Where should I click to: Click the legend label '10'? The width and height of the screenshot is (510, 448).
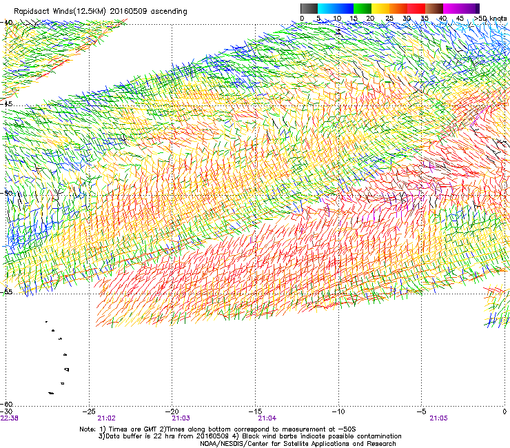[337, 19]
